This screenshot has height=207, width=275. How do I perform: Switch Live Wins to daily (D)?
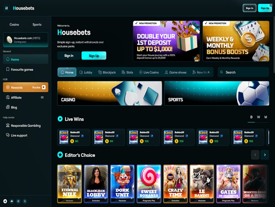point(251,117)
